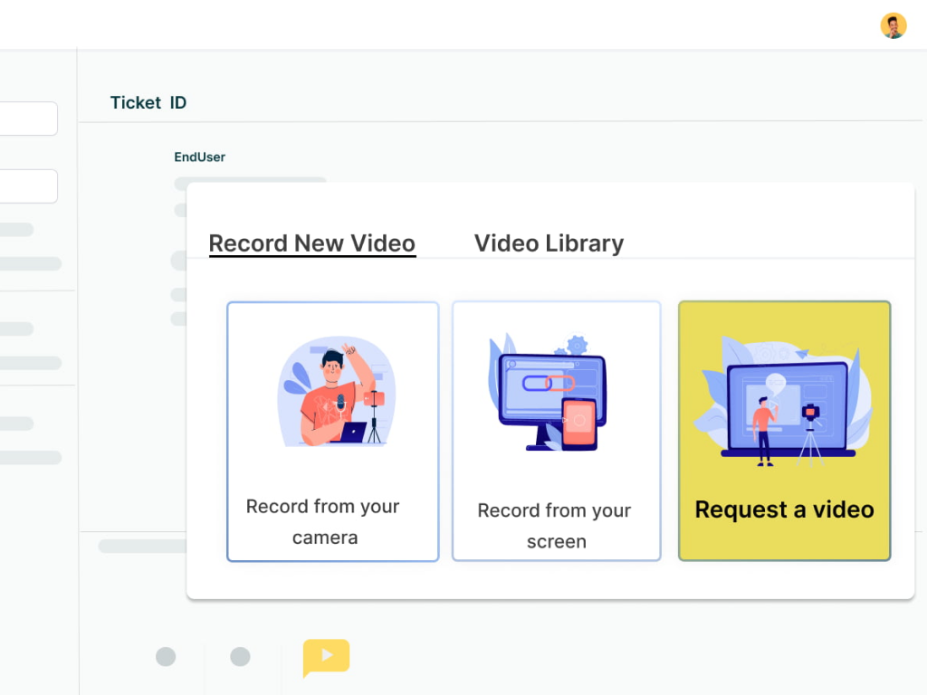This screenshot has width=927, height=695.
Task: Click the person with microphone illustration
Action: click(x=336, y=394)
